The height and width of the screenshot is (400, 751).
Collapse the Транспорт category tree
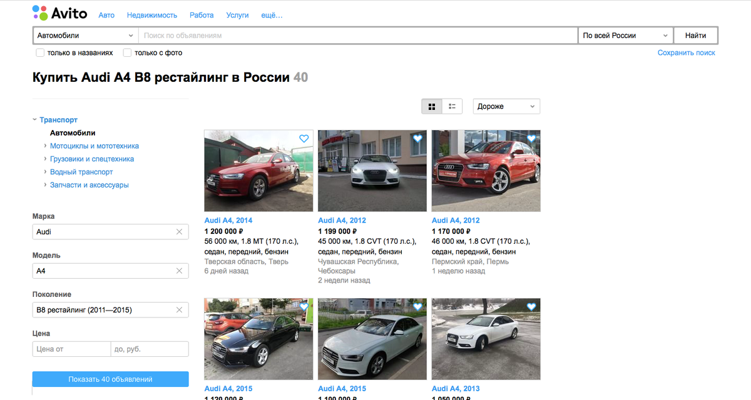coord(34,119)
